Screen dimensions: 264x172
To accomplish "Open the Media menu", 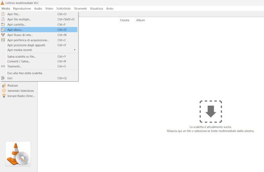I will click(6, 8).
